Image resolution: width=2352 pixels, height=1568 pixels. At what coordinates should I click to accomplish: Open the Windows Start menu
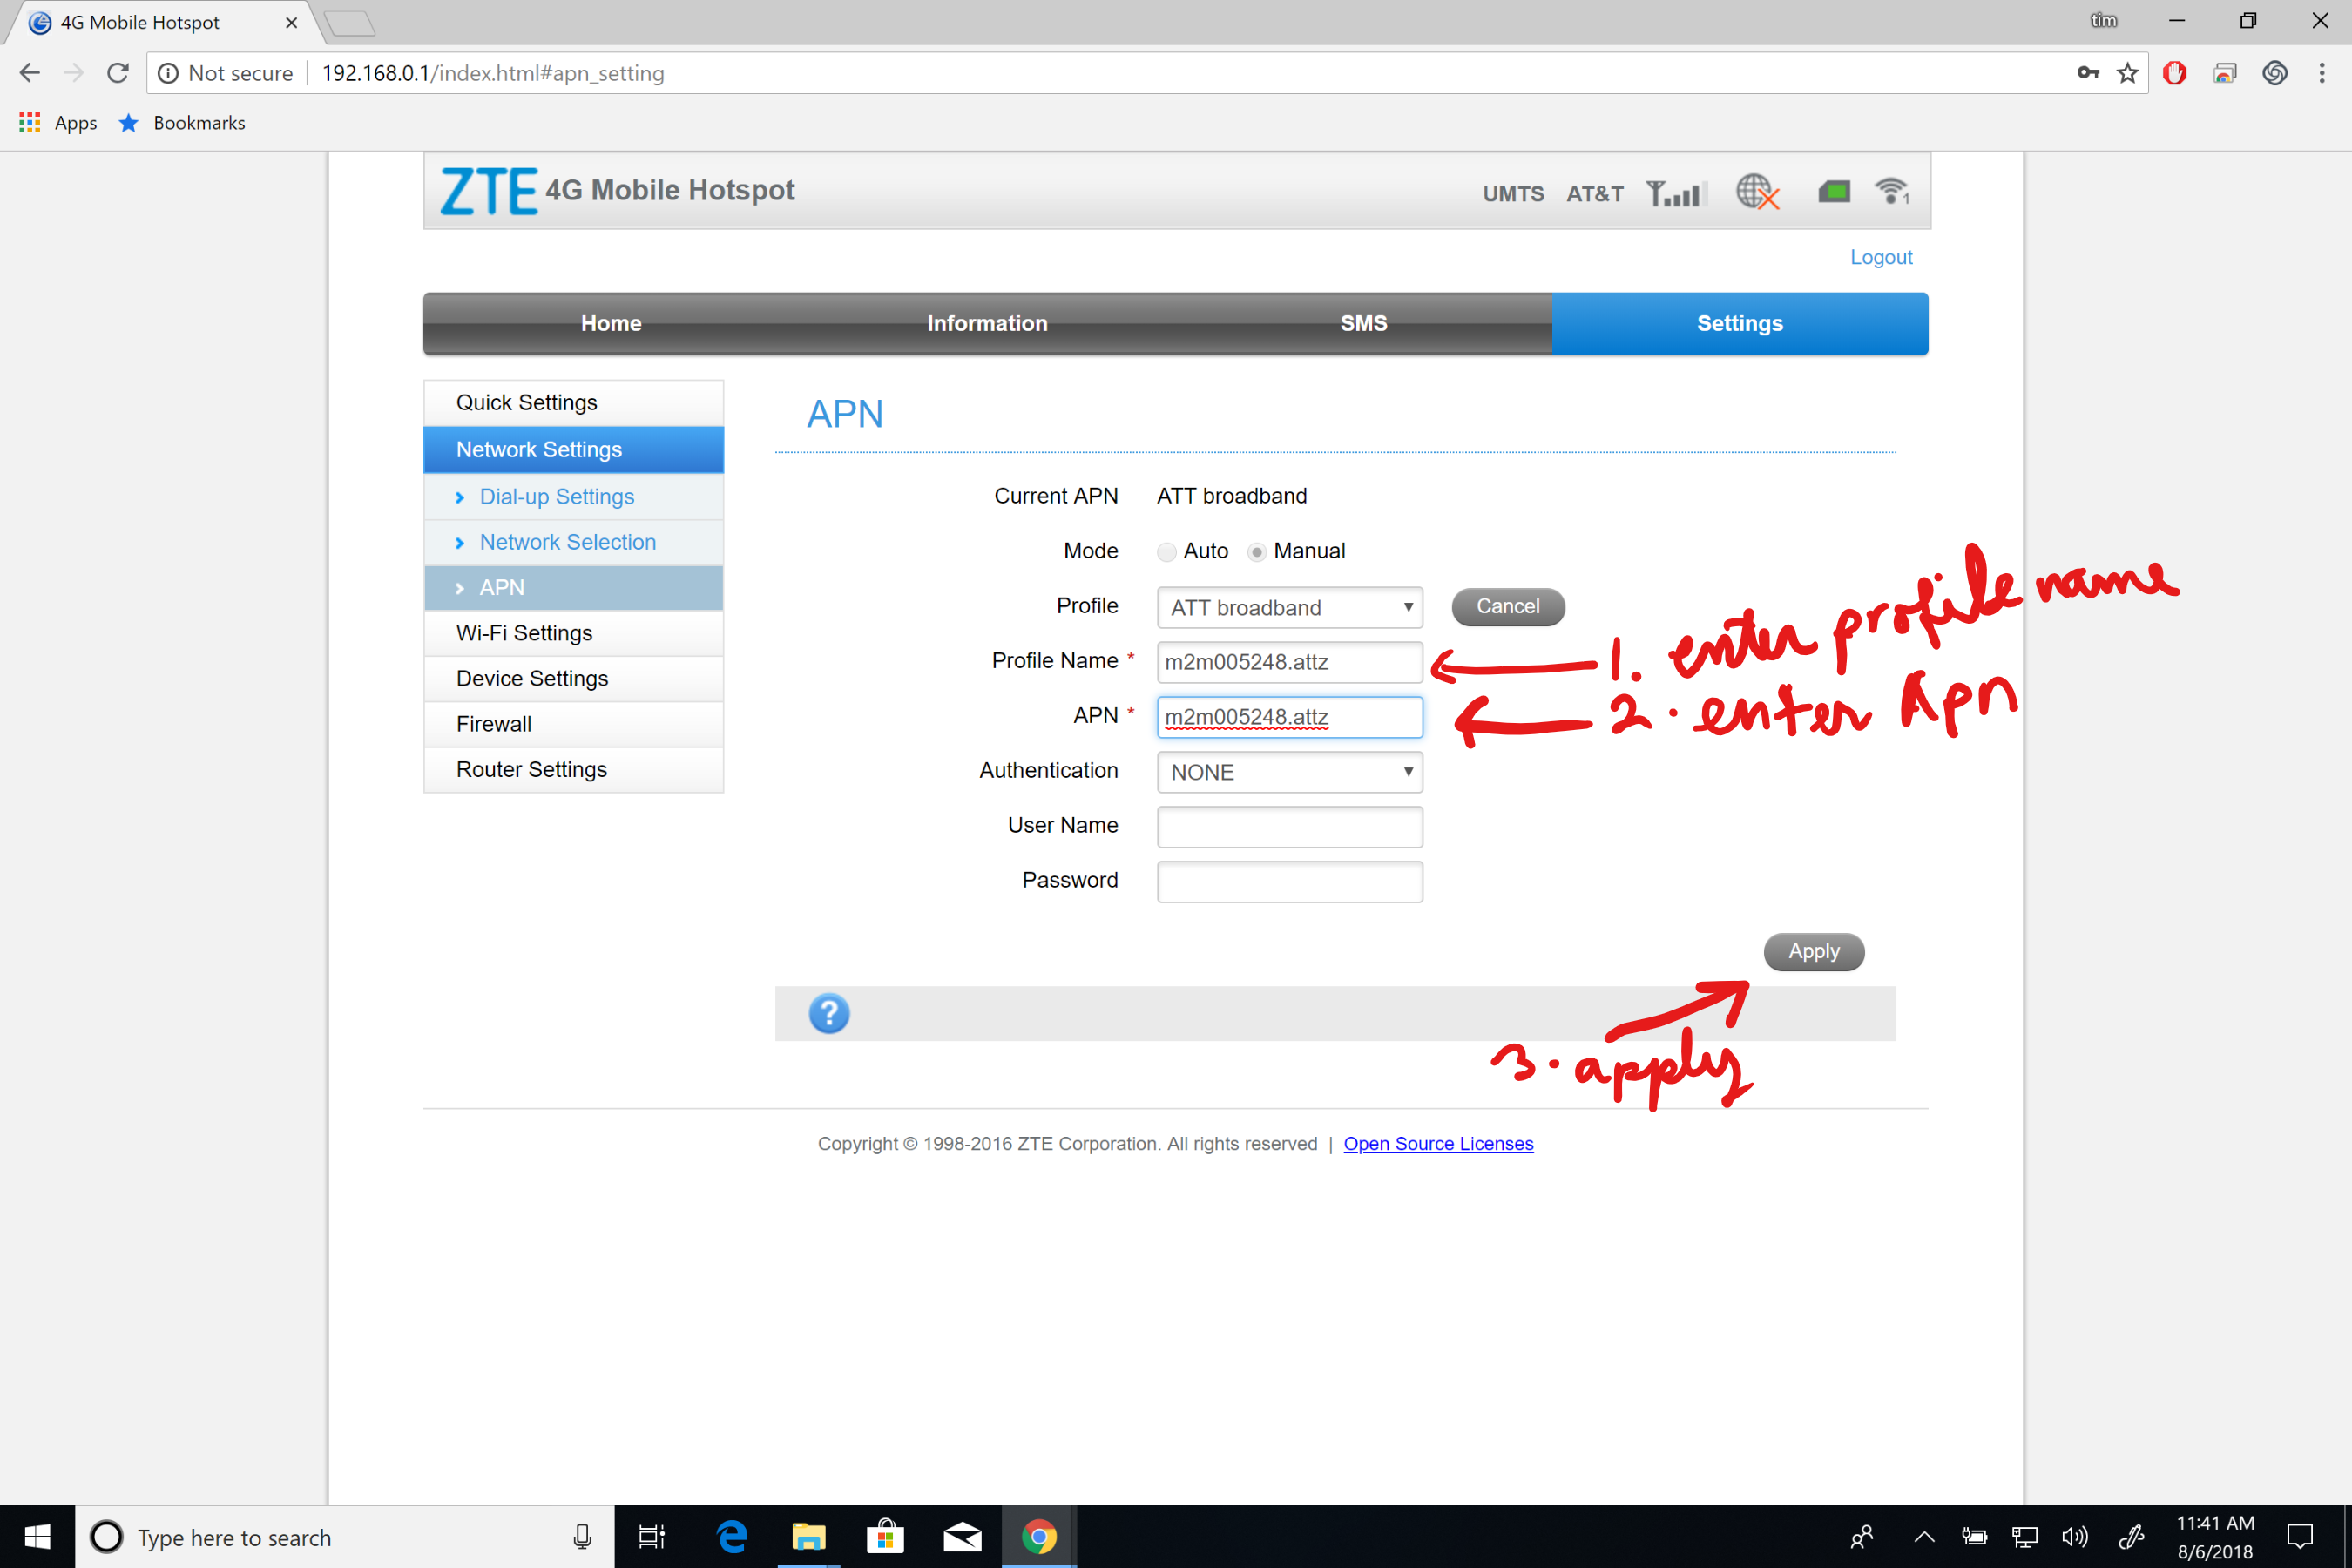37,1537
